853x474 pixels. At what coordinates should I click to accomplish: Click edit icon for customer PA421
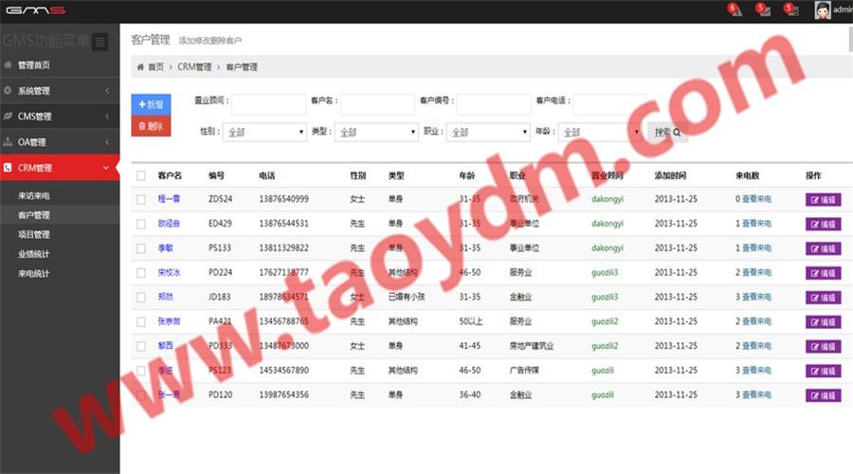point(814,322)
